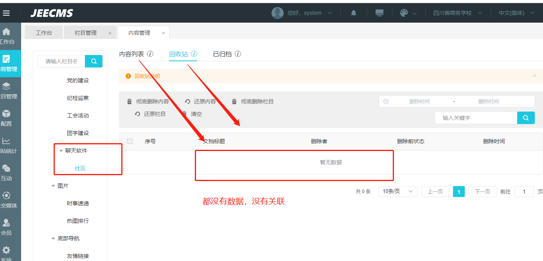Close the 栏目管理 tab
Viewport: 543px width, 261px height.
tap(110, 33)
